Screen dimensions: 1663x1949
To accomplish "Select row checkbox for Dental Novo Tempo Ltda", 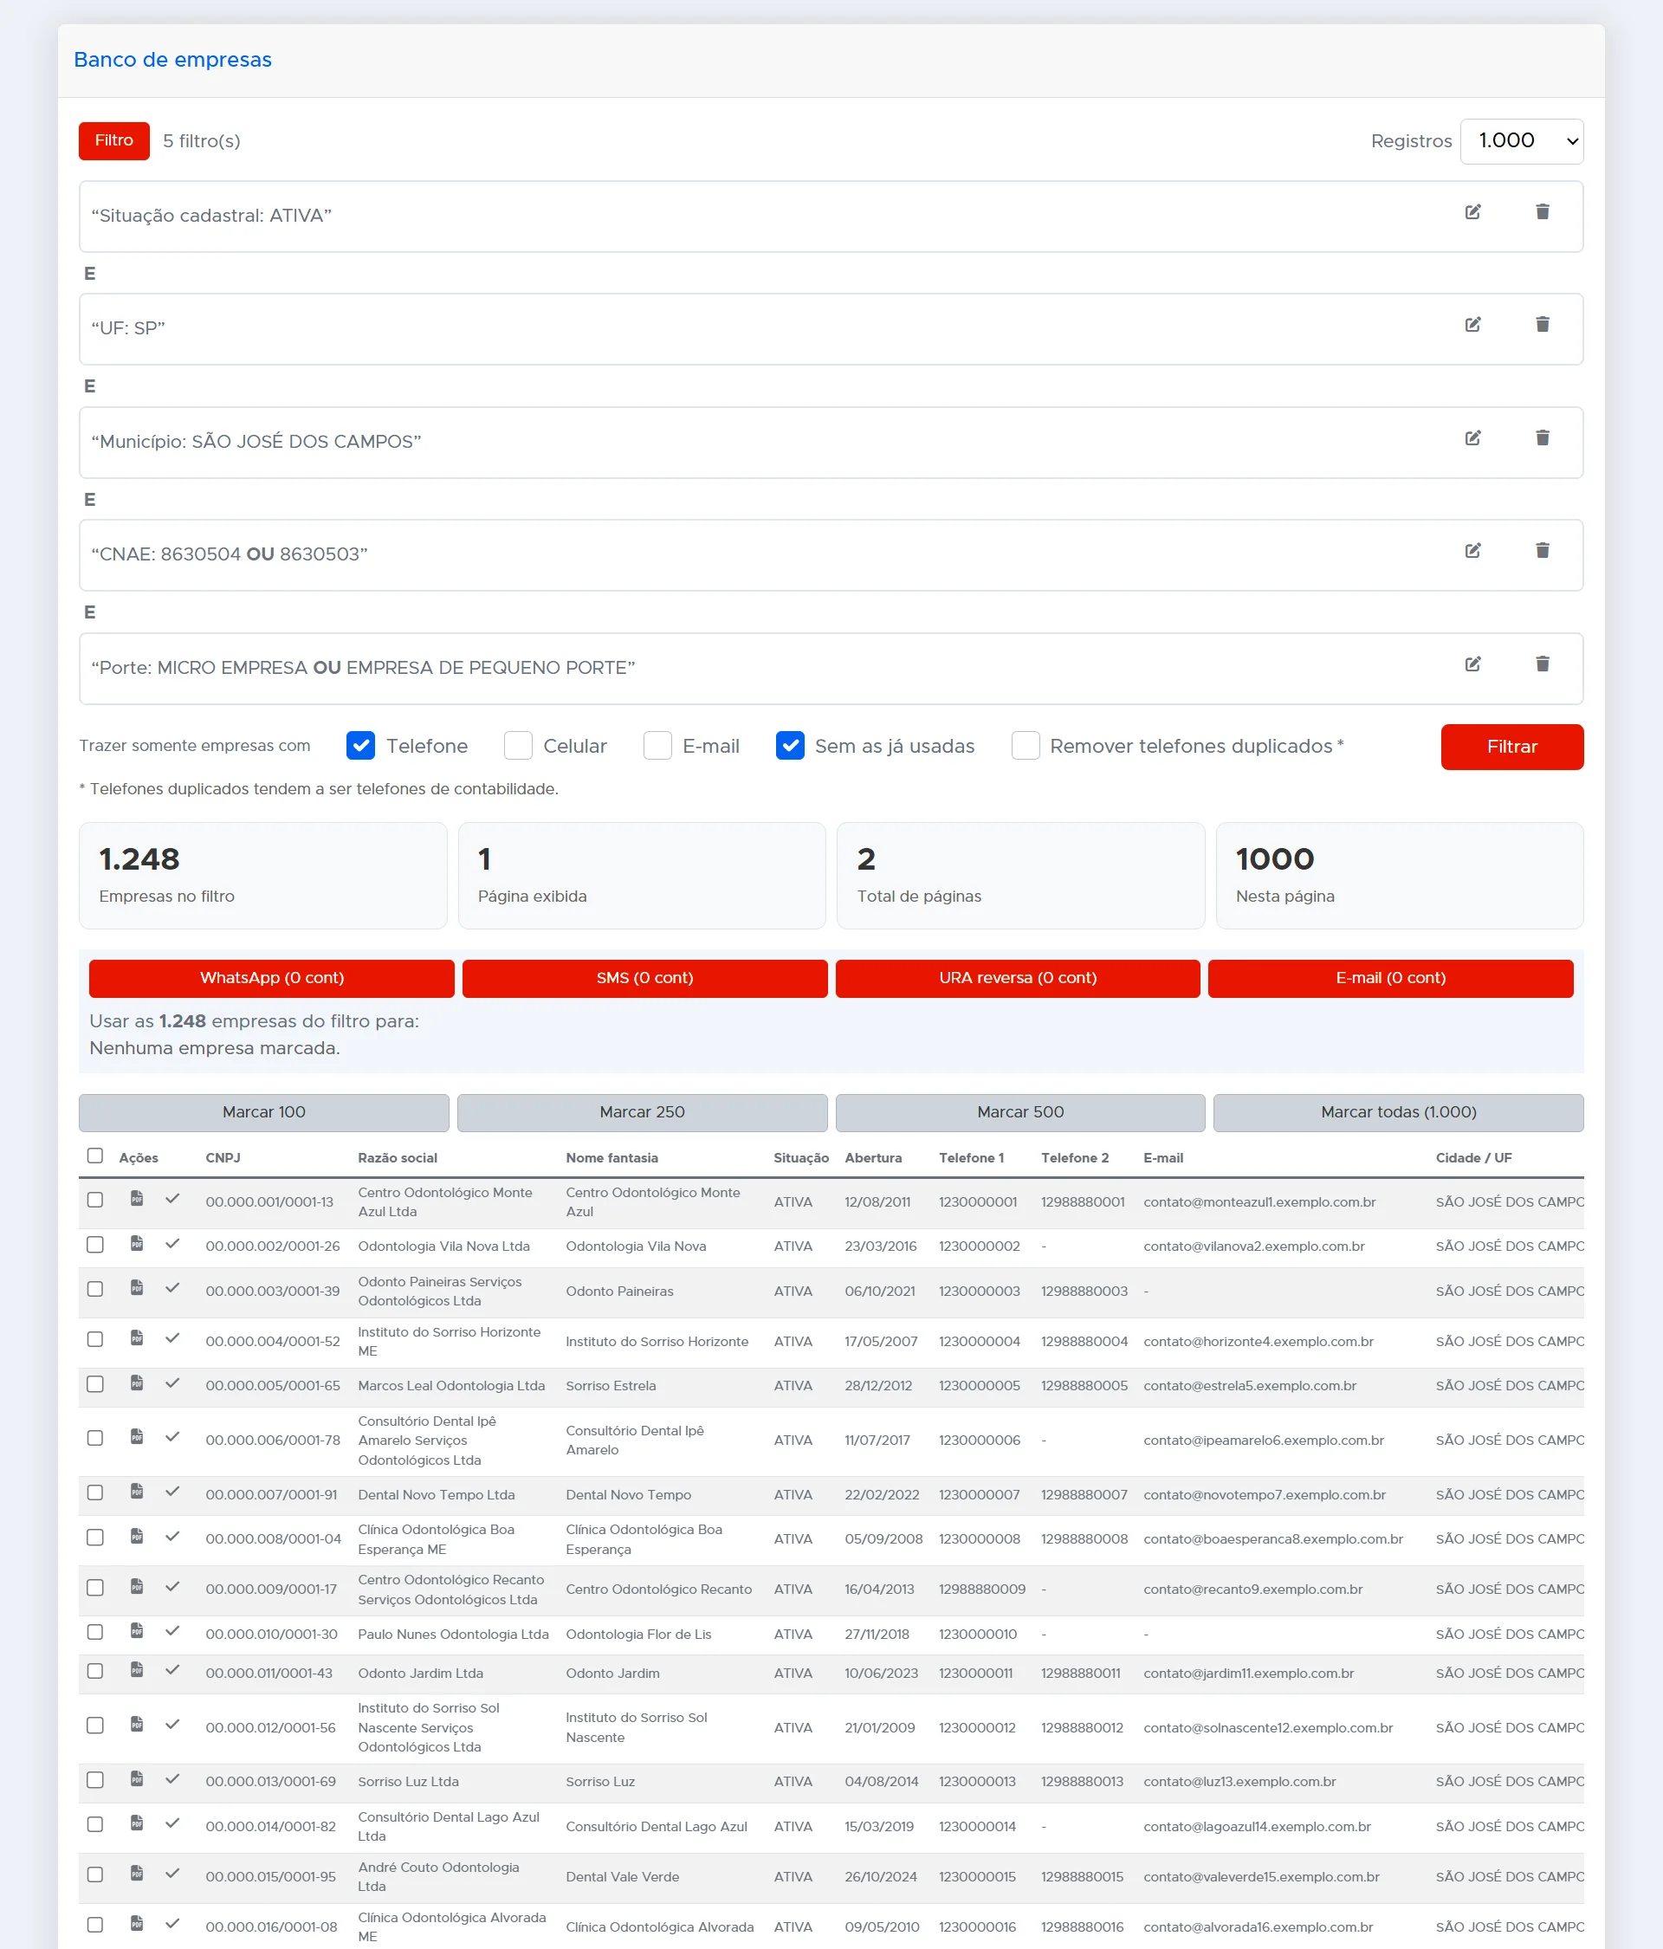I will 95,1492.
